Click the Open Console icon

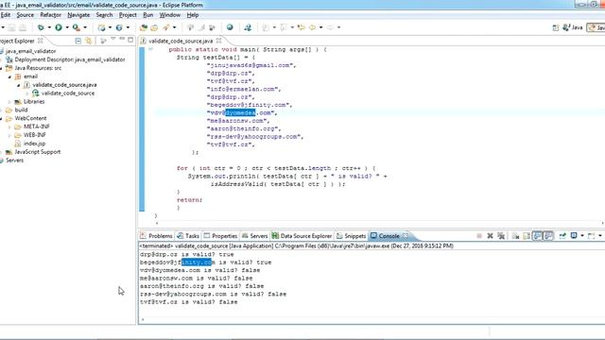point(591,235)
